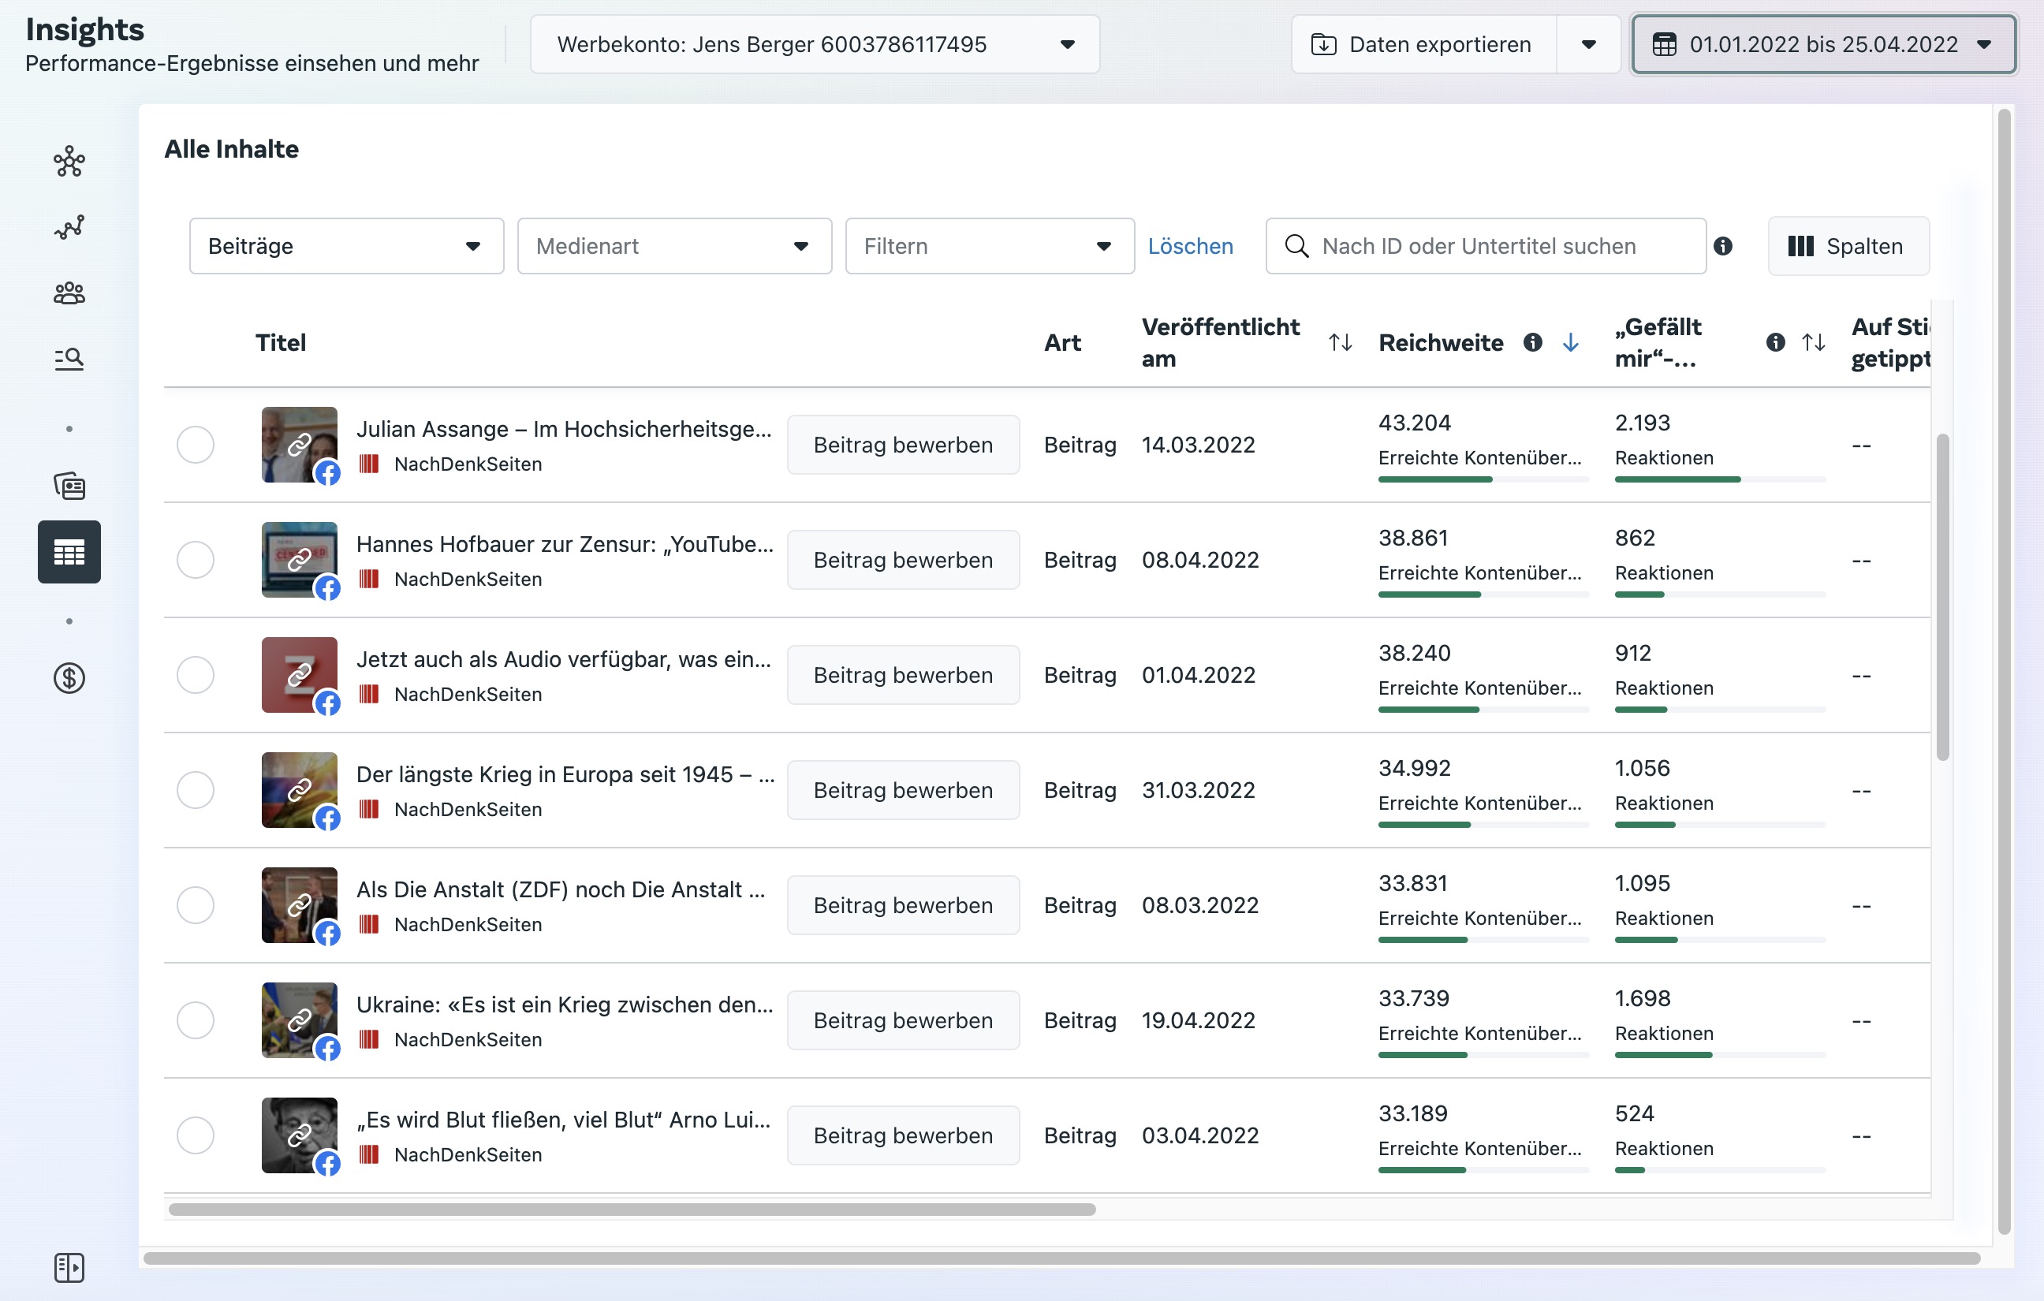Click the Löschen link
Screen dimensions: 2044x1301
(x=1190, y=246)
